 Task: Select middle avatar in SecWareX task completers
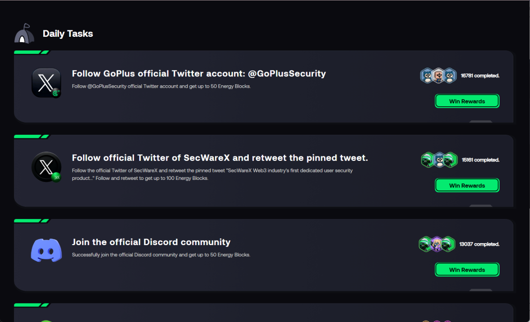click(x=439, y=160)
